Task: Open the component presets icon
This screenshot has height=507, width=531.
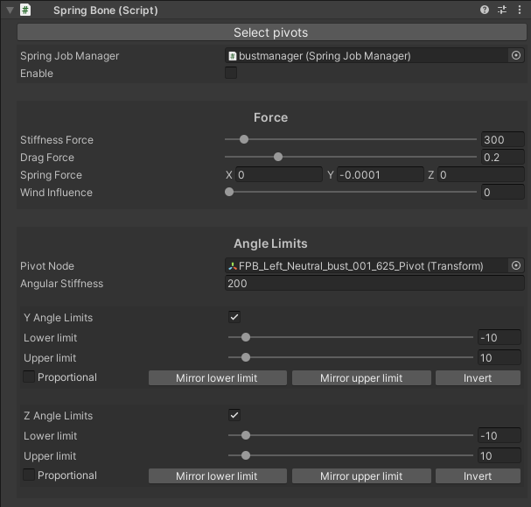Action: pyautogui.click(x=502, y=10)
